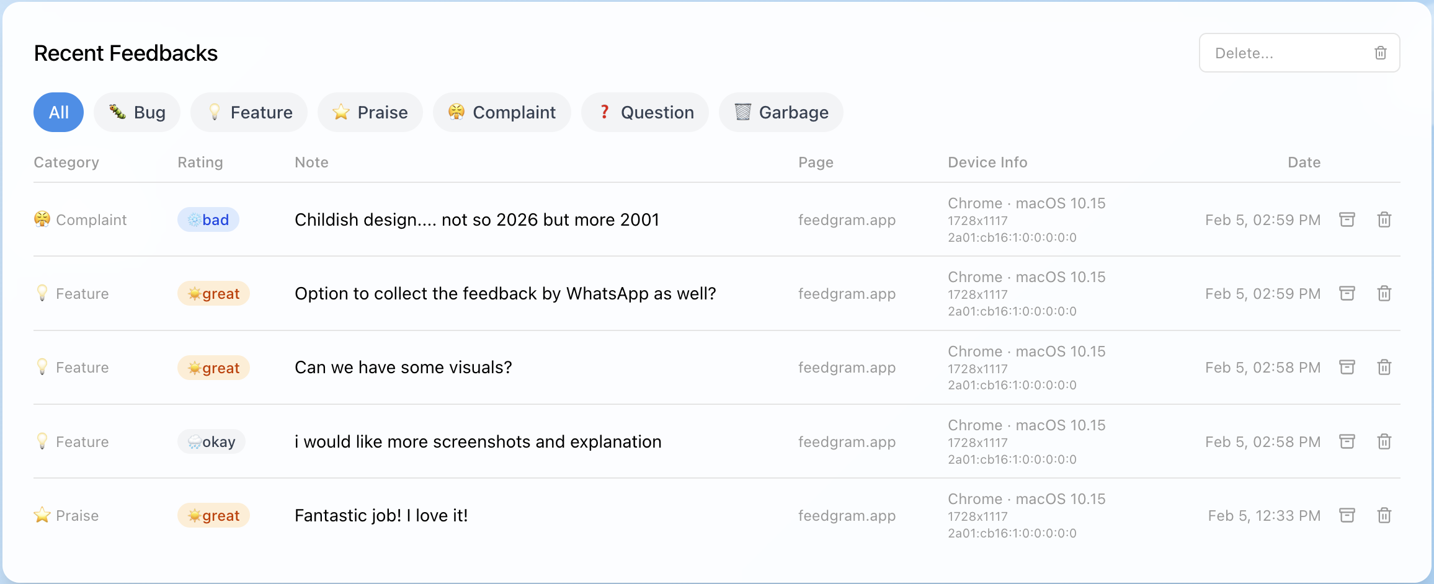Viewport: 1434px width, 584px height.
Task: Toggle the Garbage filter
Action: point(781,112)
